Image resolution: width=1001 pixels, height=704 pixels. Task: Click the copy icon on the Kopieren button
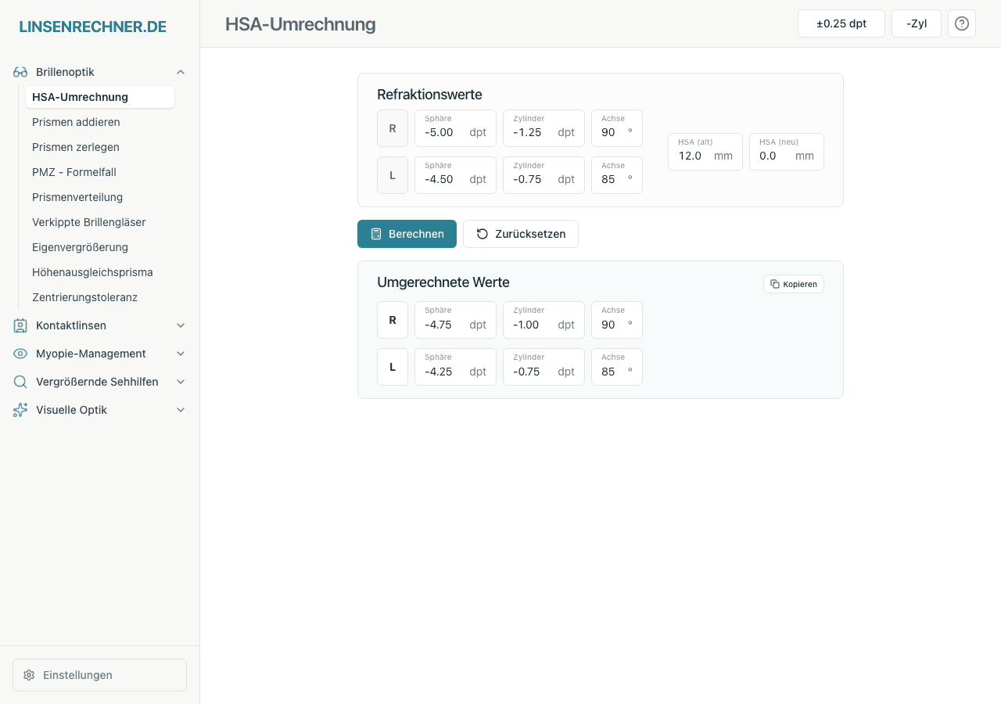point(774,283)
